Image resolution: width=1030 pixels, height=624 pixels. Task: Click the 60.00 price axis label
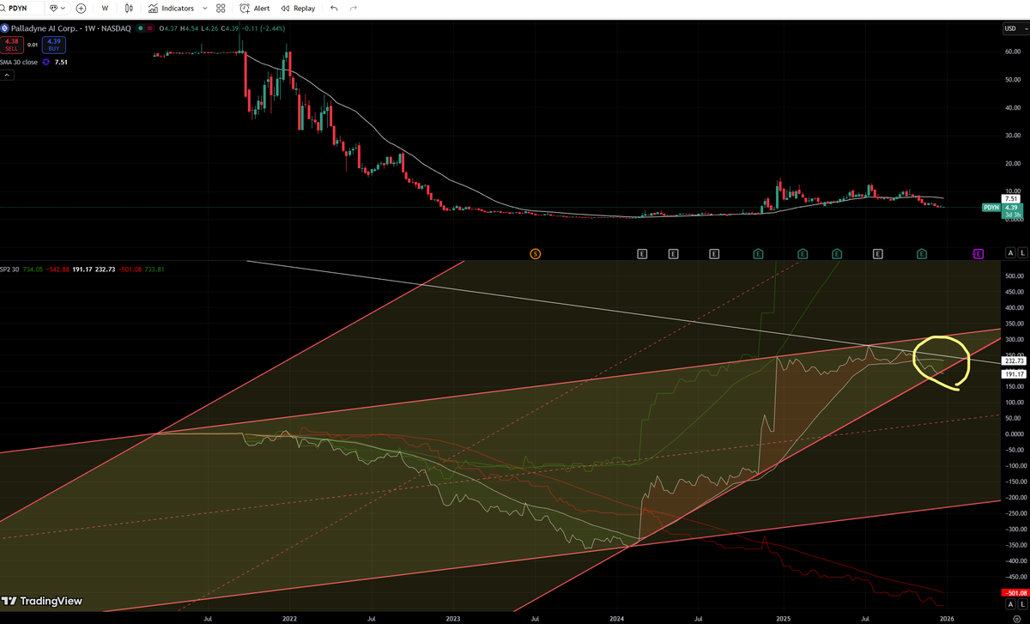[x=1011, y=51]
